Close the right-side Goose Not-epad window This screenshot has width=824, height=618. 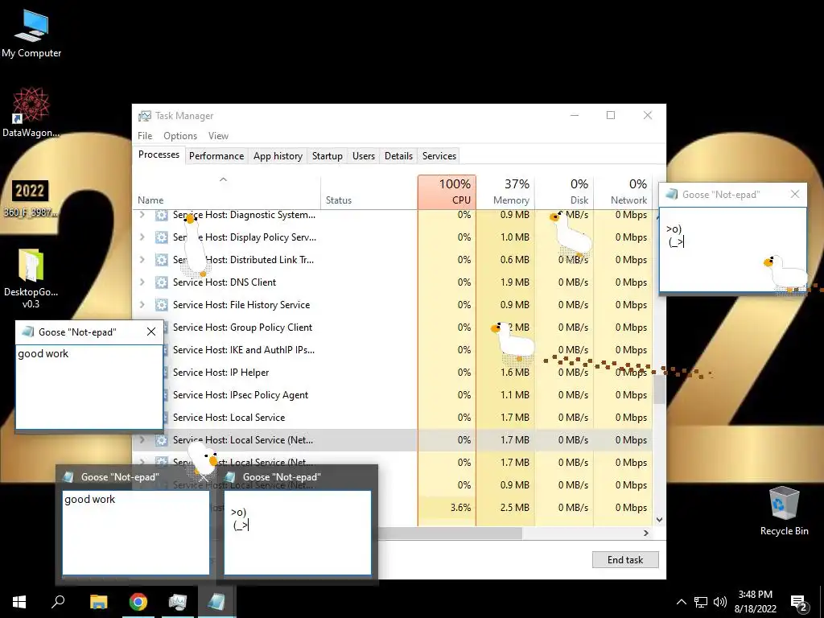[x=795, y=194]
